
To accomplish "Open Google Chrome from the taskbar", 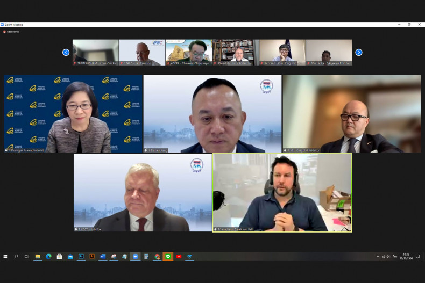I will 157,257.
